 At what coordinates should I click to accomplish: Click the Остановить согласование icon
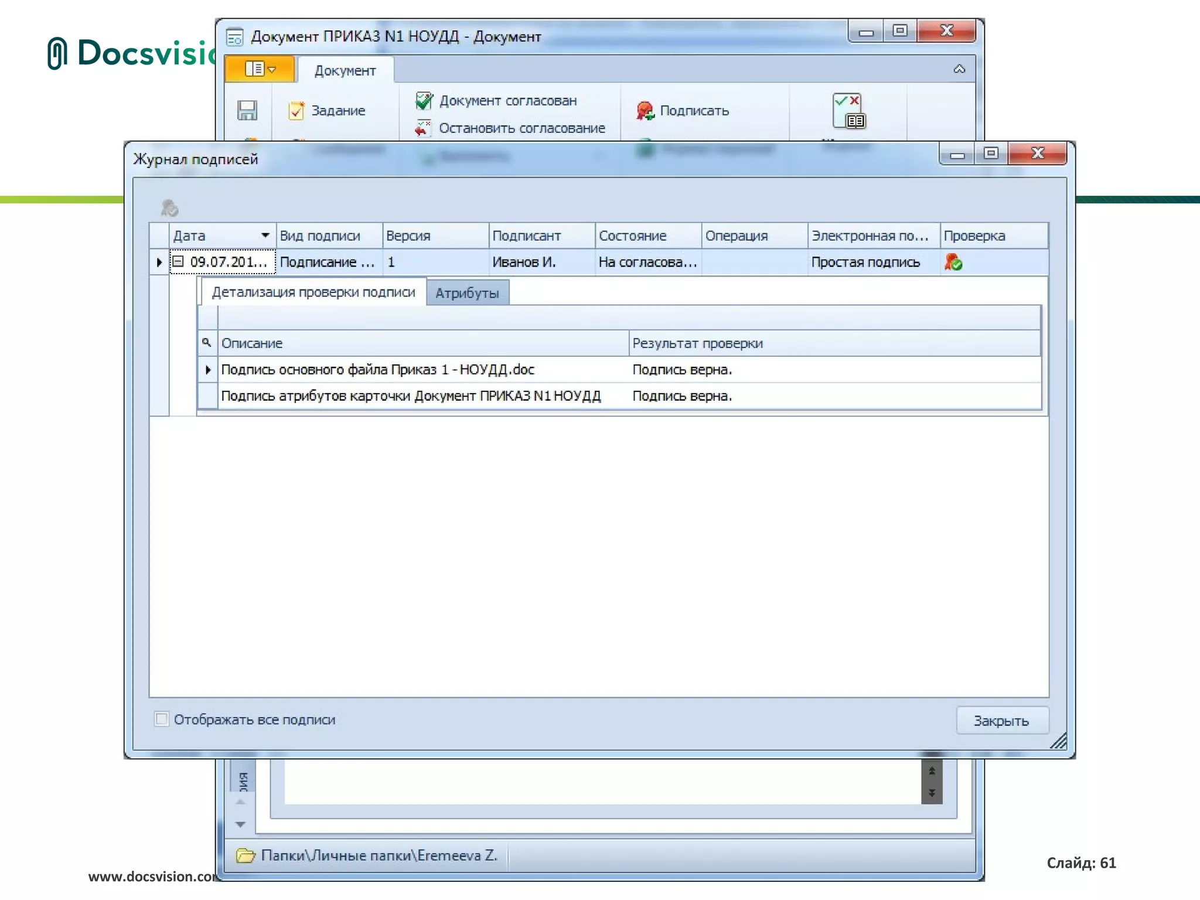(422, 128)
